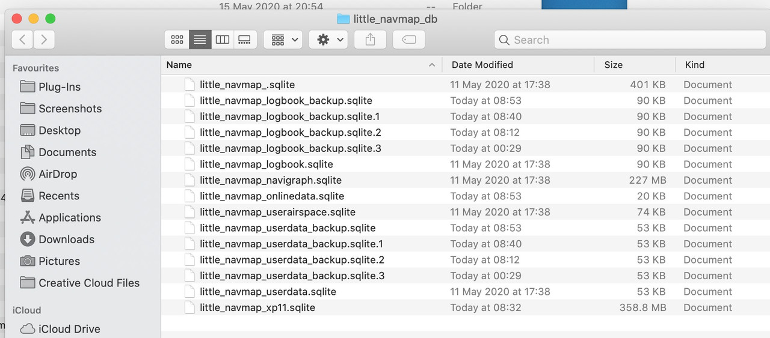Click the Share toolbar button

click(x=370, y=40)
